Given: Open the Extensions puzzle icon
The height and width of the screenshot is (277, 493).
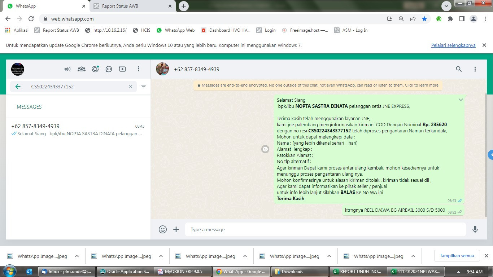Looking at the screenshot, I should 450,19.
